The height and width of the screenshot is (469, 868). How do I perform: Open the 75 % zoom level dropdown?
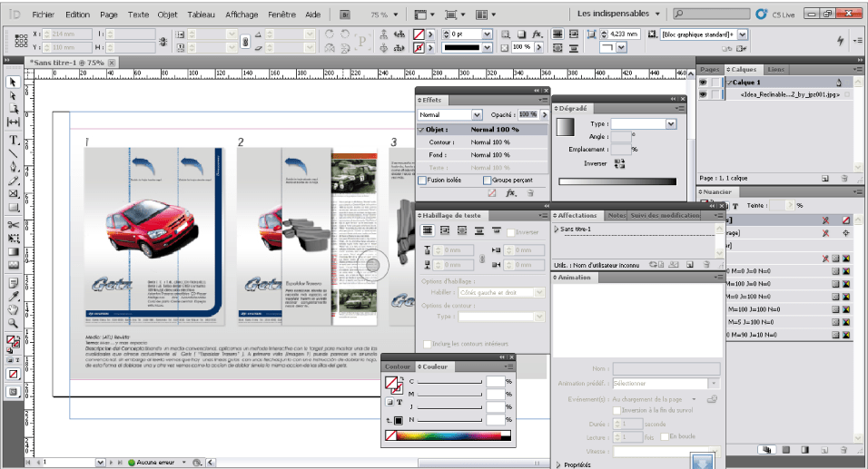pos(395,15)
